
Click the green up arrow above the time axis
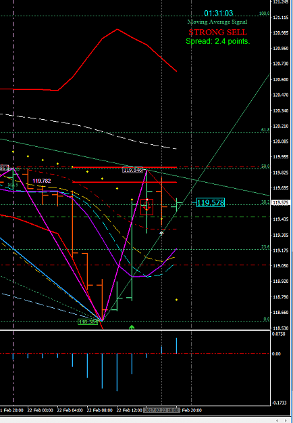(x=132, y=327)
